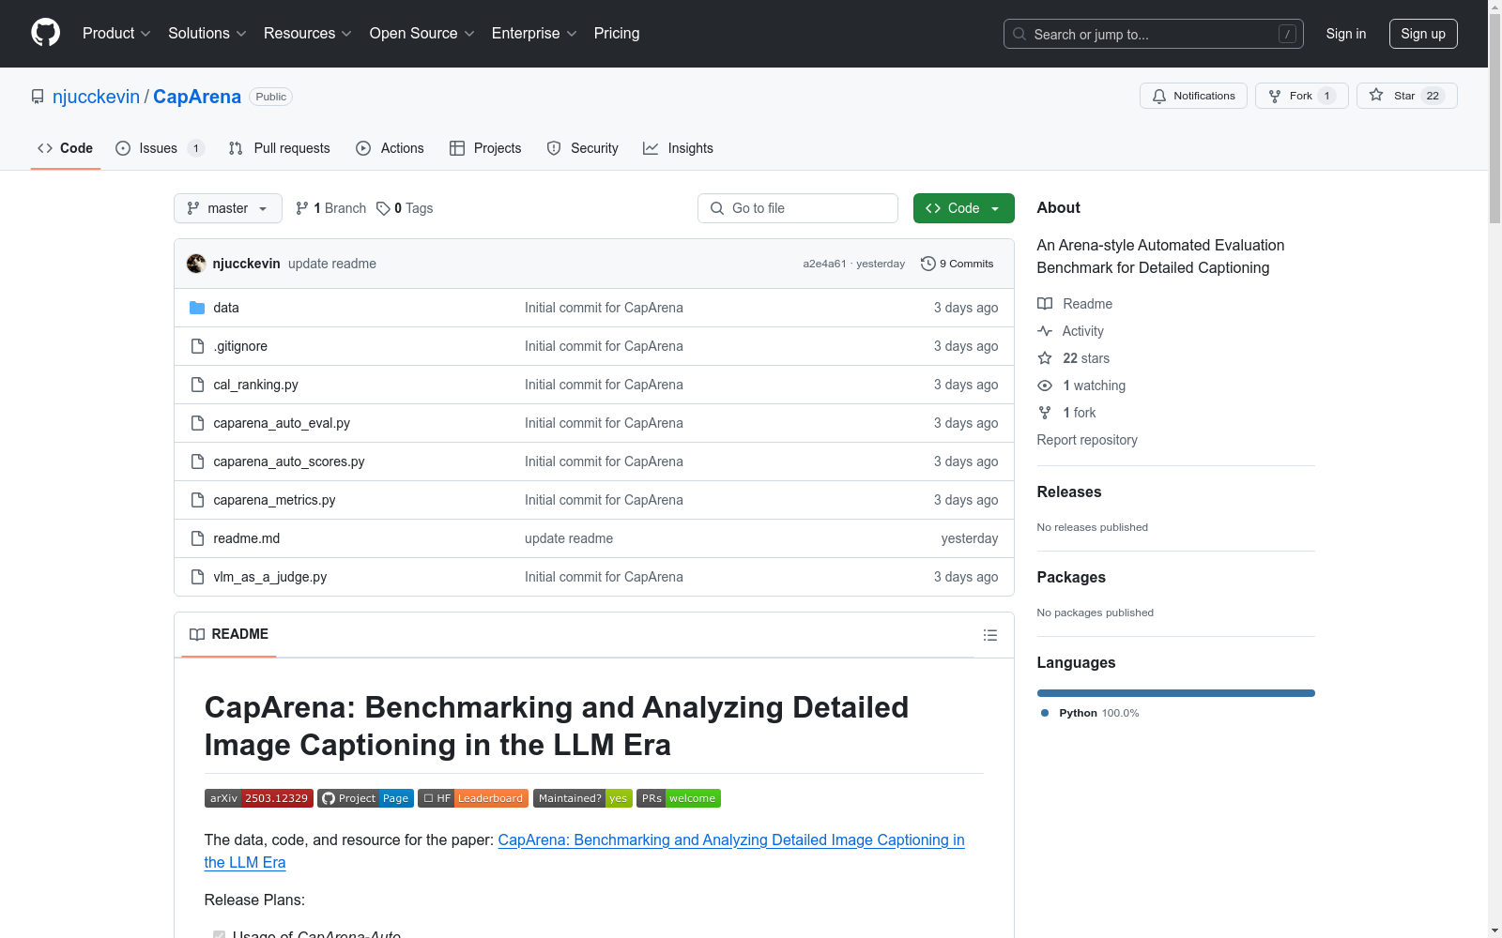Open the update readme commit message in readme.md row
Viewport: 1502px width, 938px height.
point(569,538)
